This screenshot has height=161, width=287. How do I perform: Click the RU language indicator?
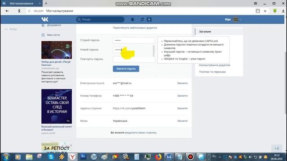click(214, 157)
